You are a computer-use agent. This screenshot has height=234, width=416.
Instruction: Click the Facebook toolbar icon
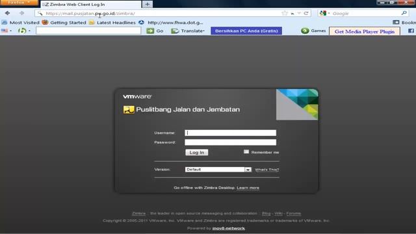coord(411,31)
